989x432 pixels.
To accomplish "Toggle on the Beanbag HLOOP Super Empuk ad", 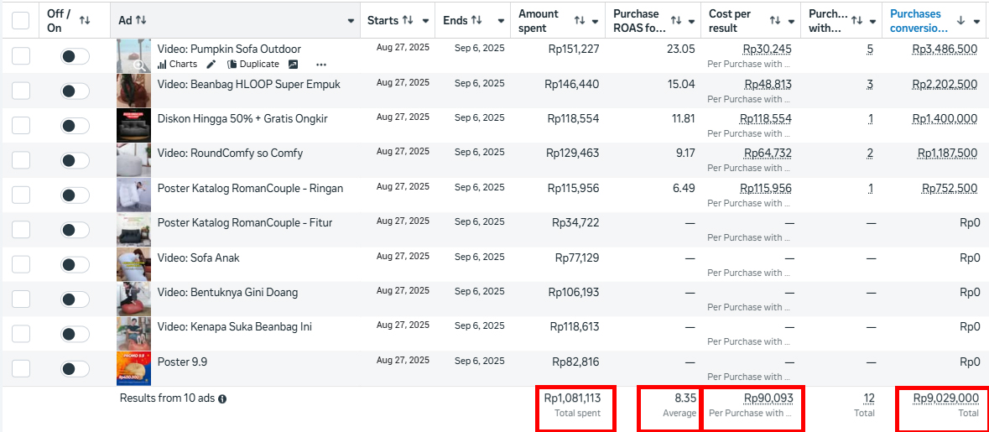I will (75, 91).
